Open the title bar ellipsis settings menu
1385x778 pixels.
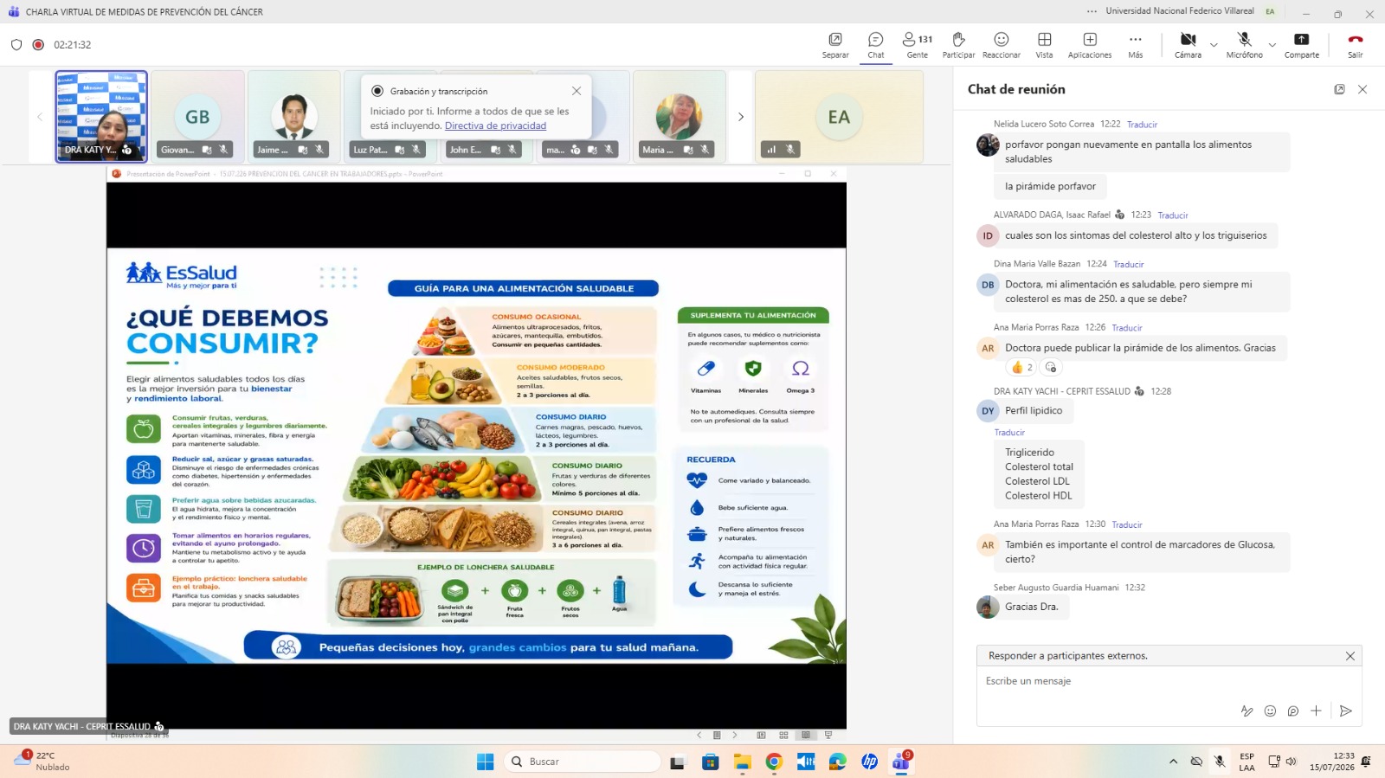[x=1092, y=12]
